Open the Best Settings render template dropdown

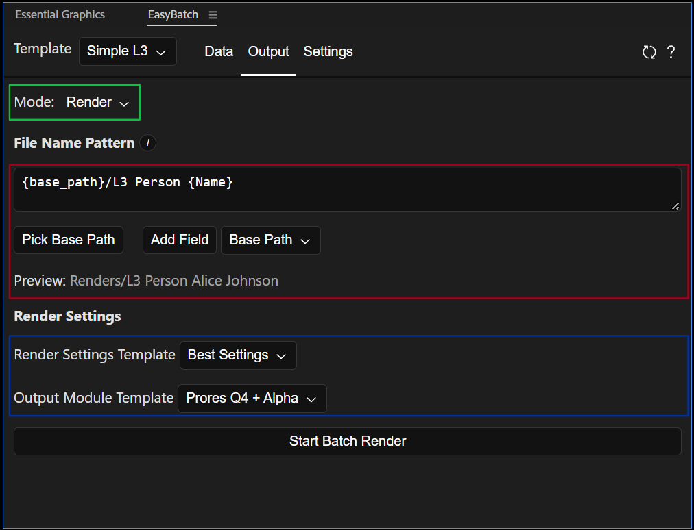pyautogui.click(x=238, y=355)
